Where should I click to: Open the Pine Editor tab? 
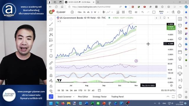[x=83, y=97]
